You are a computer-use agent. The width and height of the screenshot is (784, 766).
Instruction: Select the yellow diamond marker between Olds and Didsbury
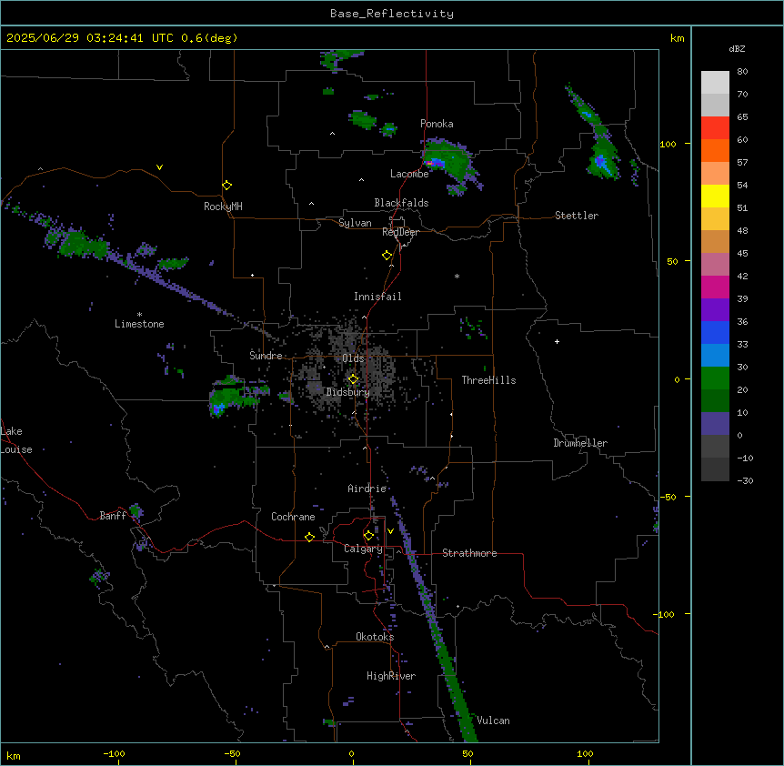pyautogui.click(x=353, y=379)
